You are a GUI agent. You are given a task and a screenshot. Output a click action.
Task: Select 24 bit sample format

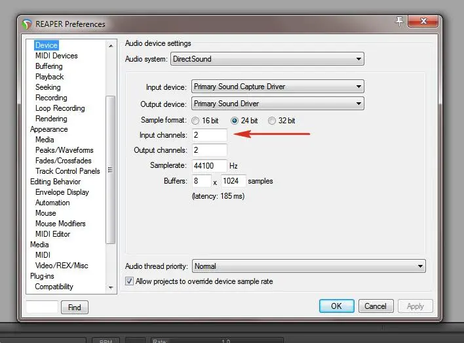point(235,121)
